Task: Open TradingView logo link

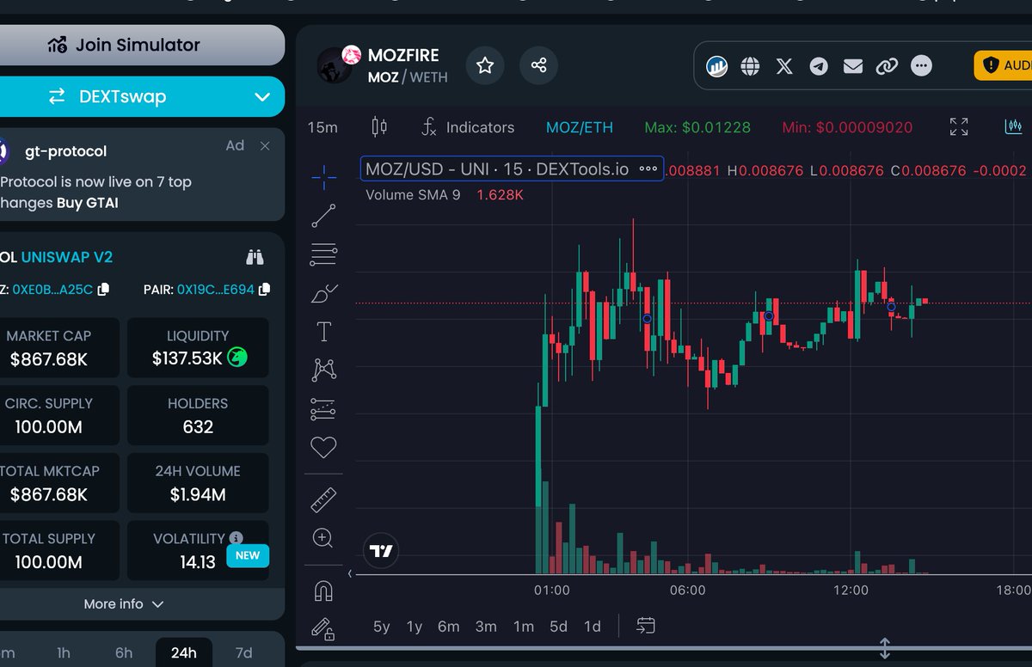Action: tap(381, 551)
